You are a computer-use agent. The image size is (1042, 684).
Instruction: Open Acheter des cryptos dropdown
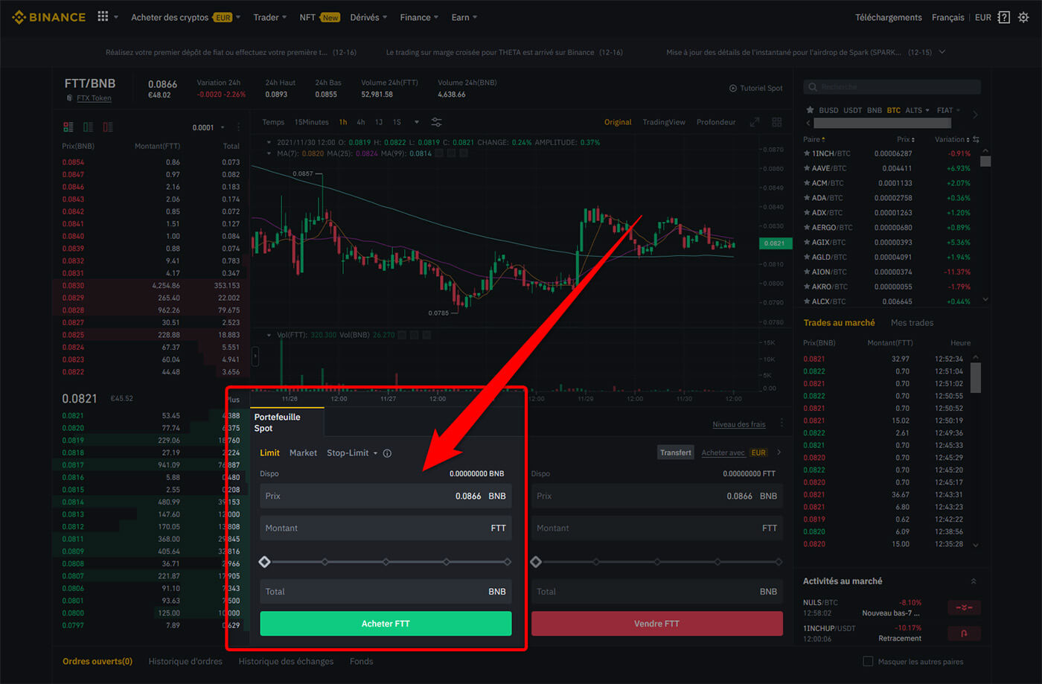pos(185,17)
